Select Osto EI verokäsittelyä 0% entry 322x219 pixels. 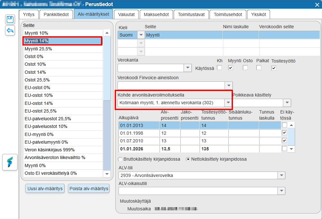pos(63,173)
